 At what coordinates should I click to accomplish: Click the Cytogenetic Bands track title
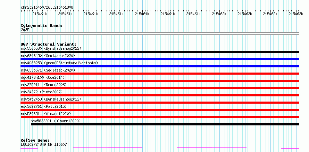pos(41,26)
